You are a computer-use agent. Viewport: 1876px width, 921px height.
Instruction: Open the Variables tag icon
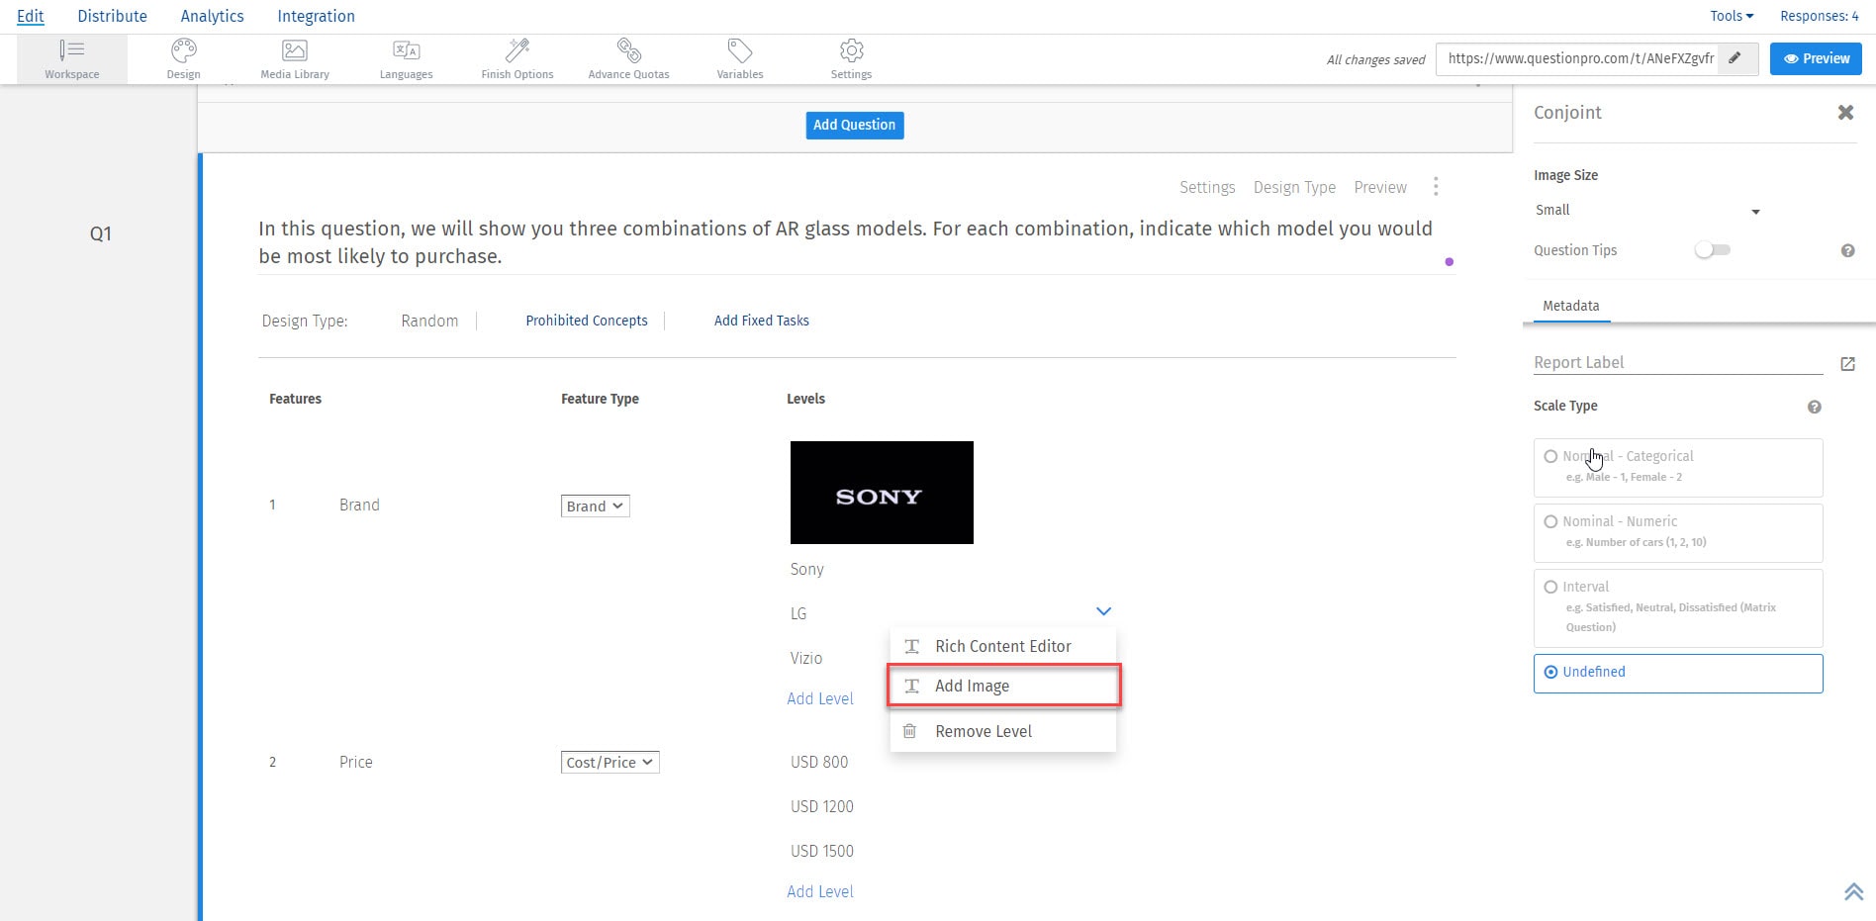click(x=739, y=51)
